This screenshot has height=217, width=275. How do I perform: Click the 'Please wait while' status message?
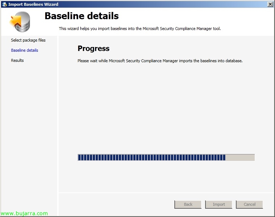point(160,61)
